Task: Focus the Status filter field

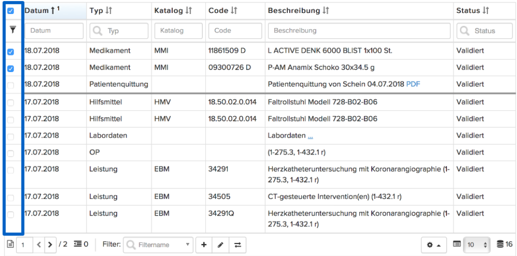Action: pos(484,30)
